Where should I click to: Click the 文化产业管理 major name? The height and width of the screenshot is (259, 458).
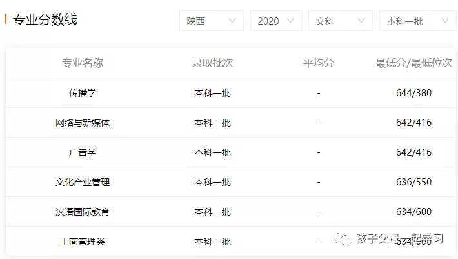83,182
